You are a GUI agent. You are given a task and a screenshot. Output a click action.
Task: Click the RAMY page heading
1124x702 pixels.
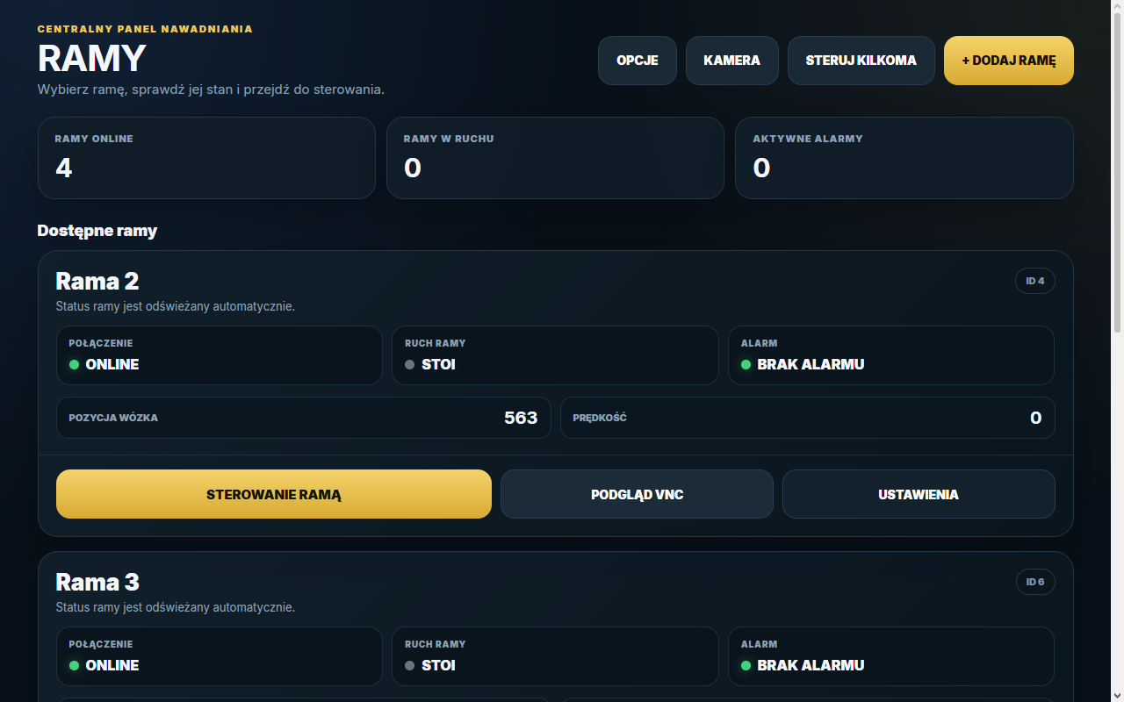(x=92, y=58)
